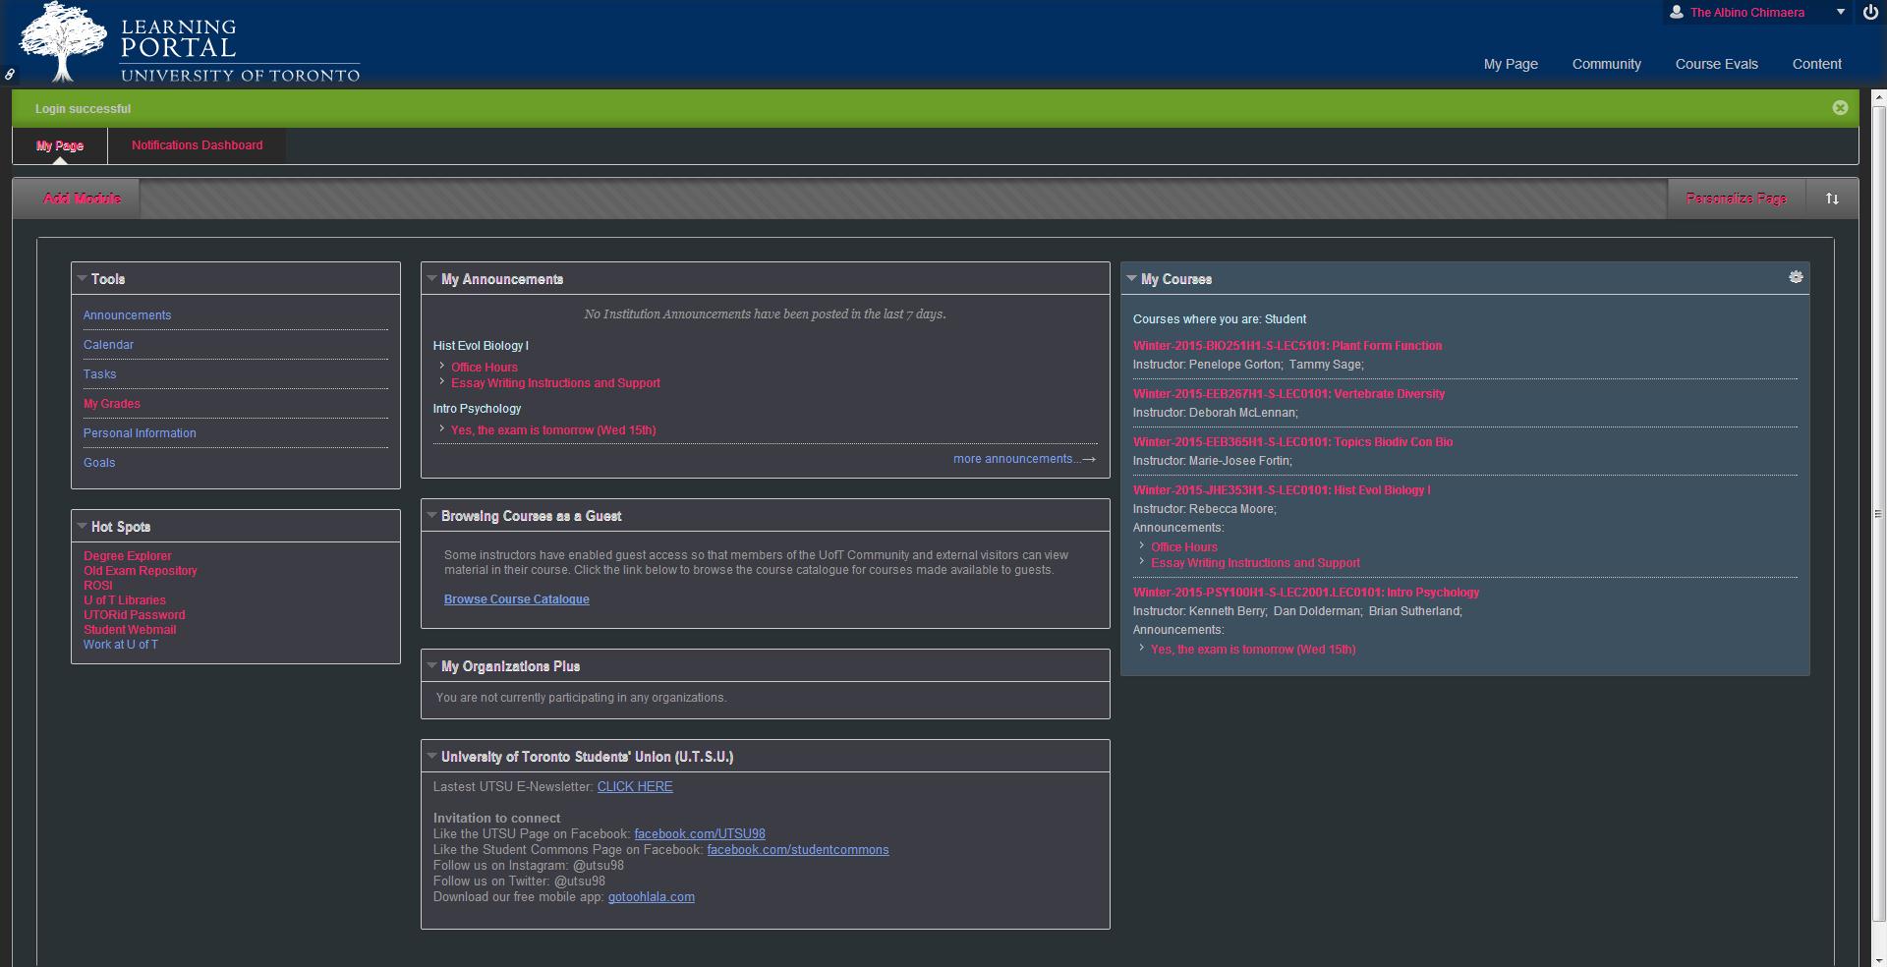The height and width of the screenshot is (967, 1887).
Task: Open Course Evals in top navigation
Action: (x=1716, y=64)
